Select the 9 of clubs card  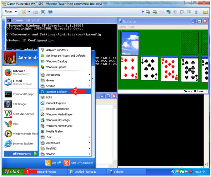[x=190, y=69]
